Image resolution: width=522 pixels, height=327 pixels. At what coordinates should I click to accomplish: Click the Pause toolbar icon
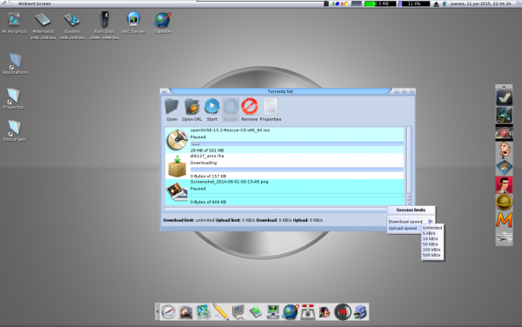click(x=231, y=110)
